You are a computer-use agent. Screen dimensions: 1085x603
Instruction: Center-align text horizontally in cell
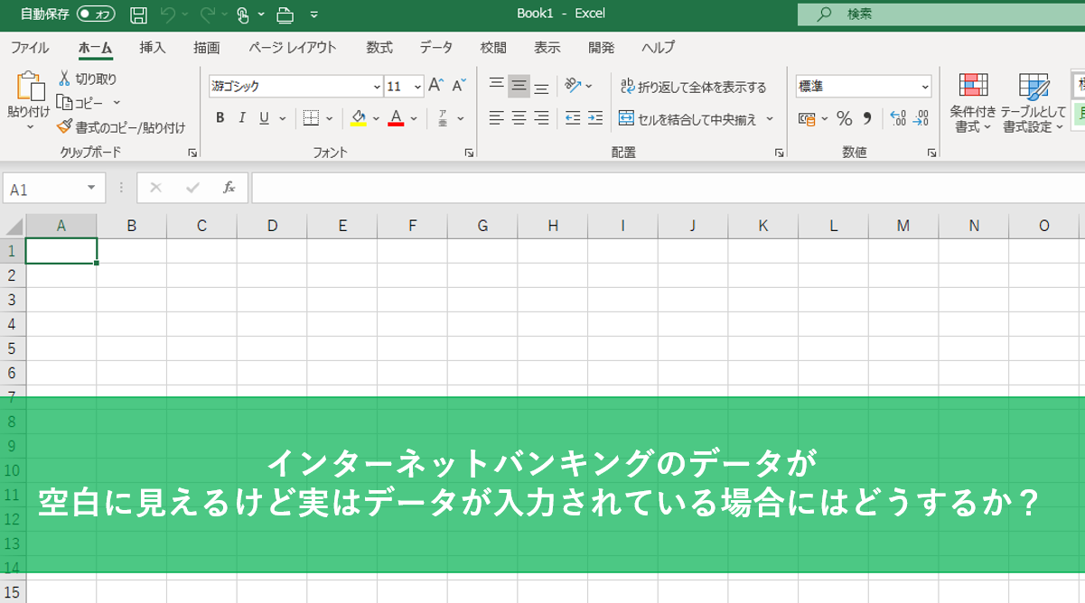[x=519, y=118]
